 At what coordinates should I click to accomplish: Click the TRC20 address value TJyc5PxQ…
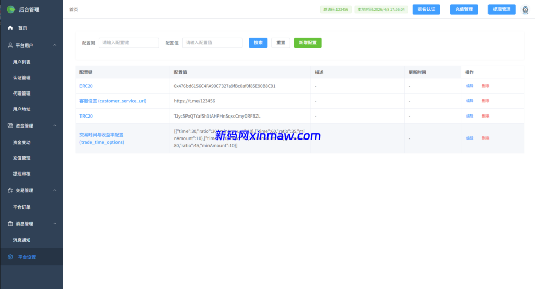(217, 116)
